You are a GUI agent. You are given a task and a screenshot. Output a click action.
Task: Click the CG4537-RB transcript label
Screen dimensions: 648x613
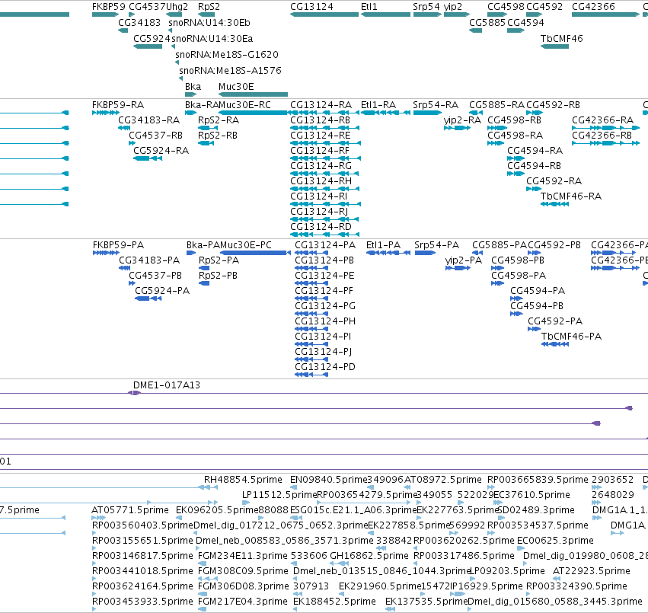[x=156, y=136]
